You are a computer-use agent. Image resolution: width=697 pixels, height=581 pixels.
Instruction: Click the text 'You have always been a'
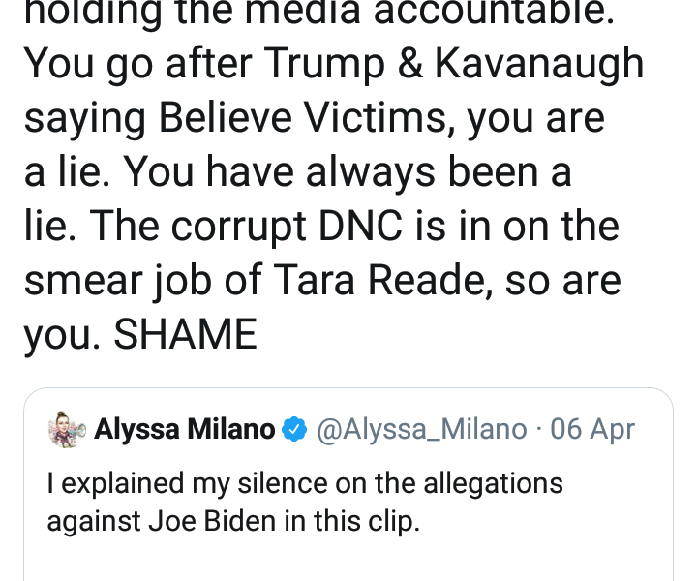click(x=348, y=172)
